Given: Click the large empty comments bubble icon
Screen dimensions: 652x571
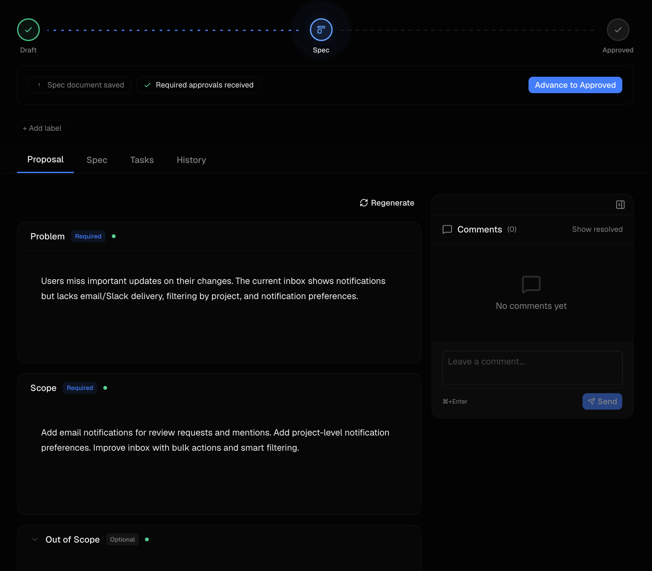Looking at the screenshot, I should coord(531,285).
